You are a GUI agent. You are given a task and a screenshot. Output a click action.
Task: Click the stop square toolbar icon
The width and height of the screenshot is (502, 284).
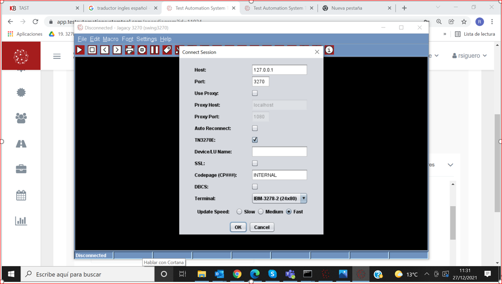pyautogui.click(x=92, y=50)
